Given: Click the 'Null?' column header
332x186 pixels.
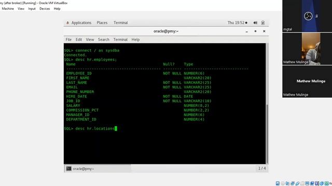Looking at the screenshot, I should pyautogui.click(x=169, y=64).
